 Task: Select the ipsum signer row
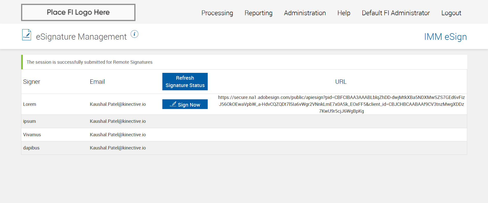point(29,121)
